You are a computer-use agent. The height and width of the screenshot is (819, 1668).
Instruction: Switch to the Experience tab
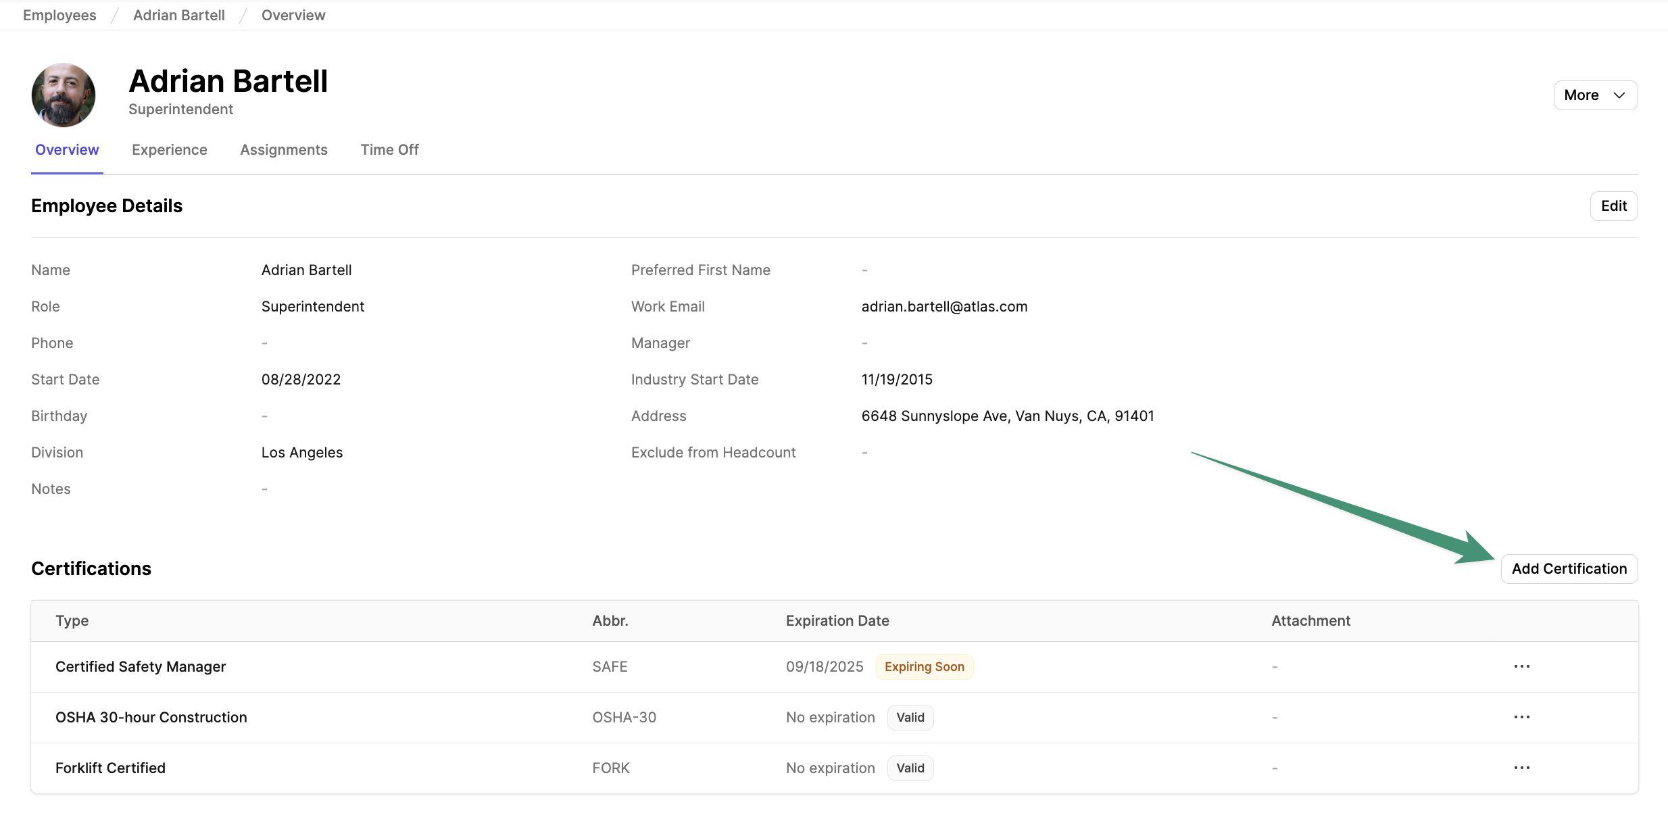170,150
